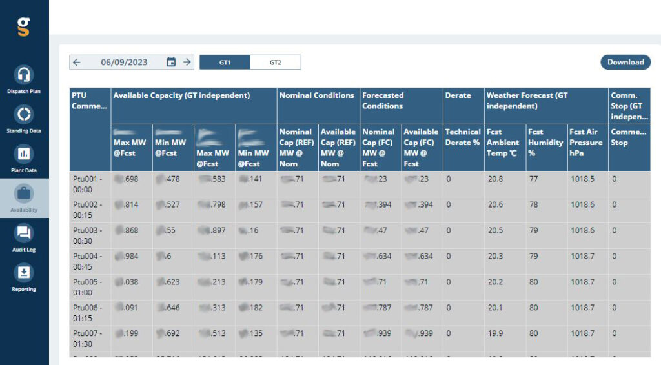This screenshot has height=365, width=661.
Task: Click the Download button
Action: [625, 62]
